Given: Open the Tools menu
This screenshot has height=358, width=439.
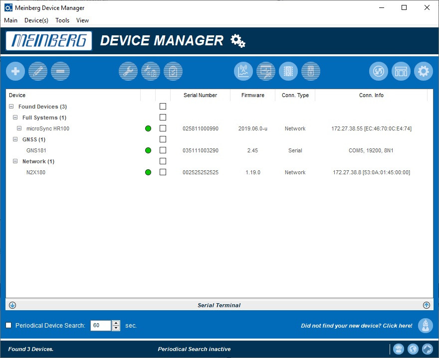Looking at the screenshot, I should pyautogui.click(x=62, y=20).
